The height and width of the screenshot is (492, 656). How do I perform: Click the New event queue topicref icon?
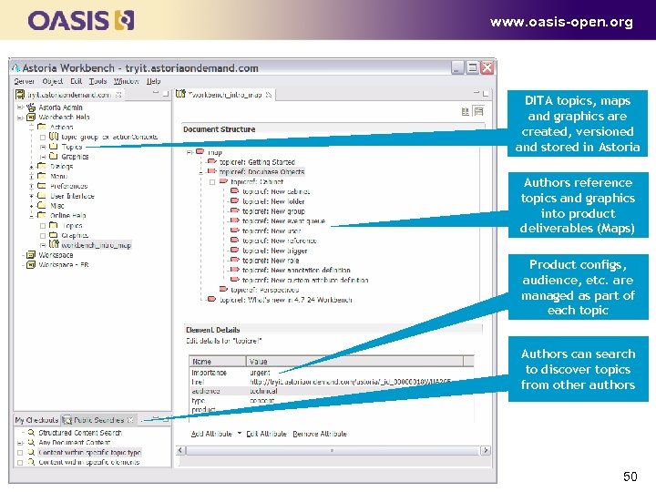pos(235,220)
